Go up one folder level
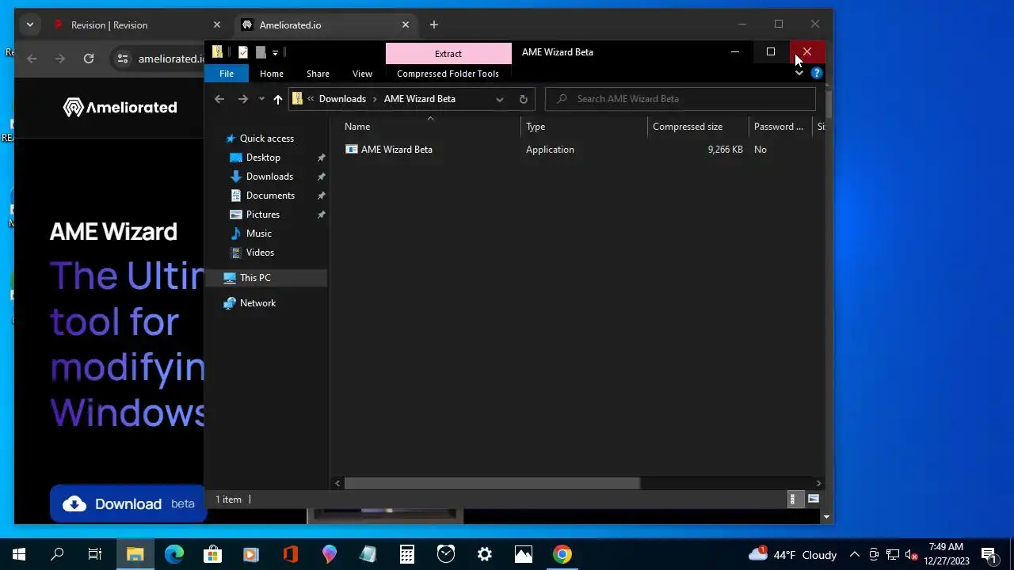The width and height of the screenshot is (1014, 570). click(x=277, y=99)
